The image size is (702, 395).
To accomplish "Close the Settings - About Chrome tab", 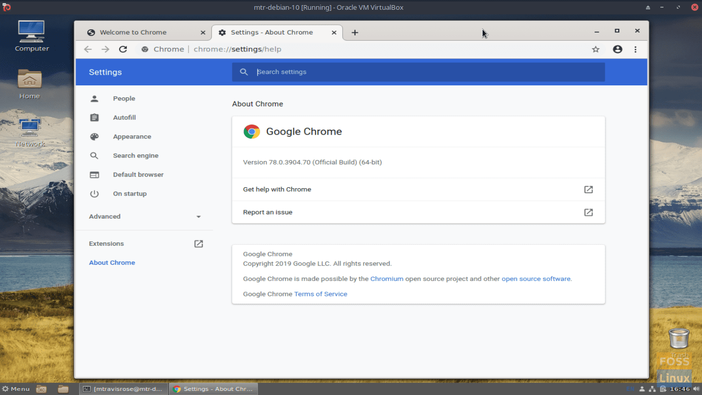I will point(334,32).
